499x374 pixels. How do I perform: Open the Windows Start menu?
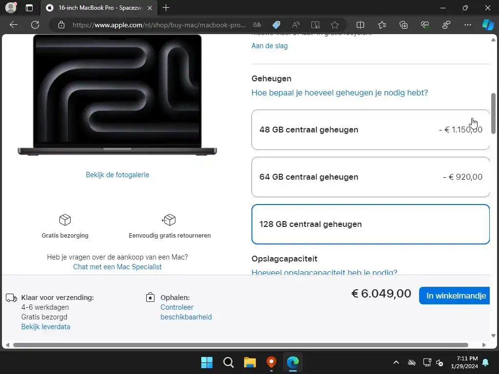(207, 362)
